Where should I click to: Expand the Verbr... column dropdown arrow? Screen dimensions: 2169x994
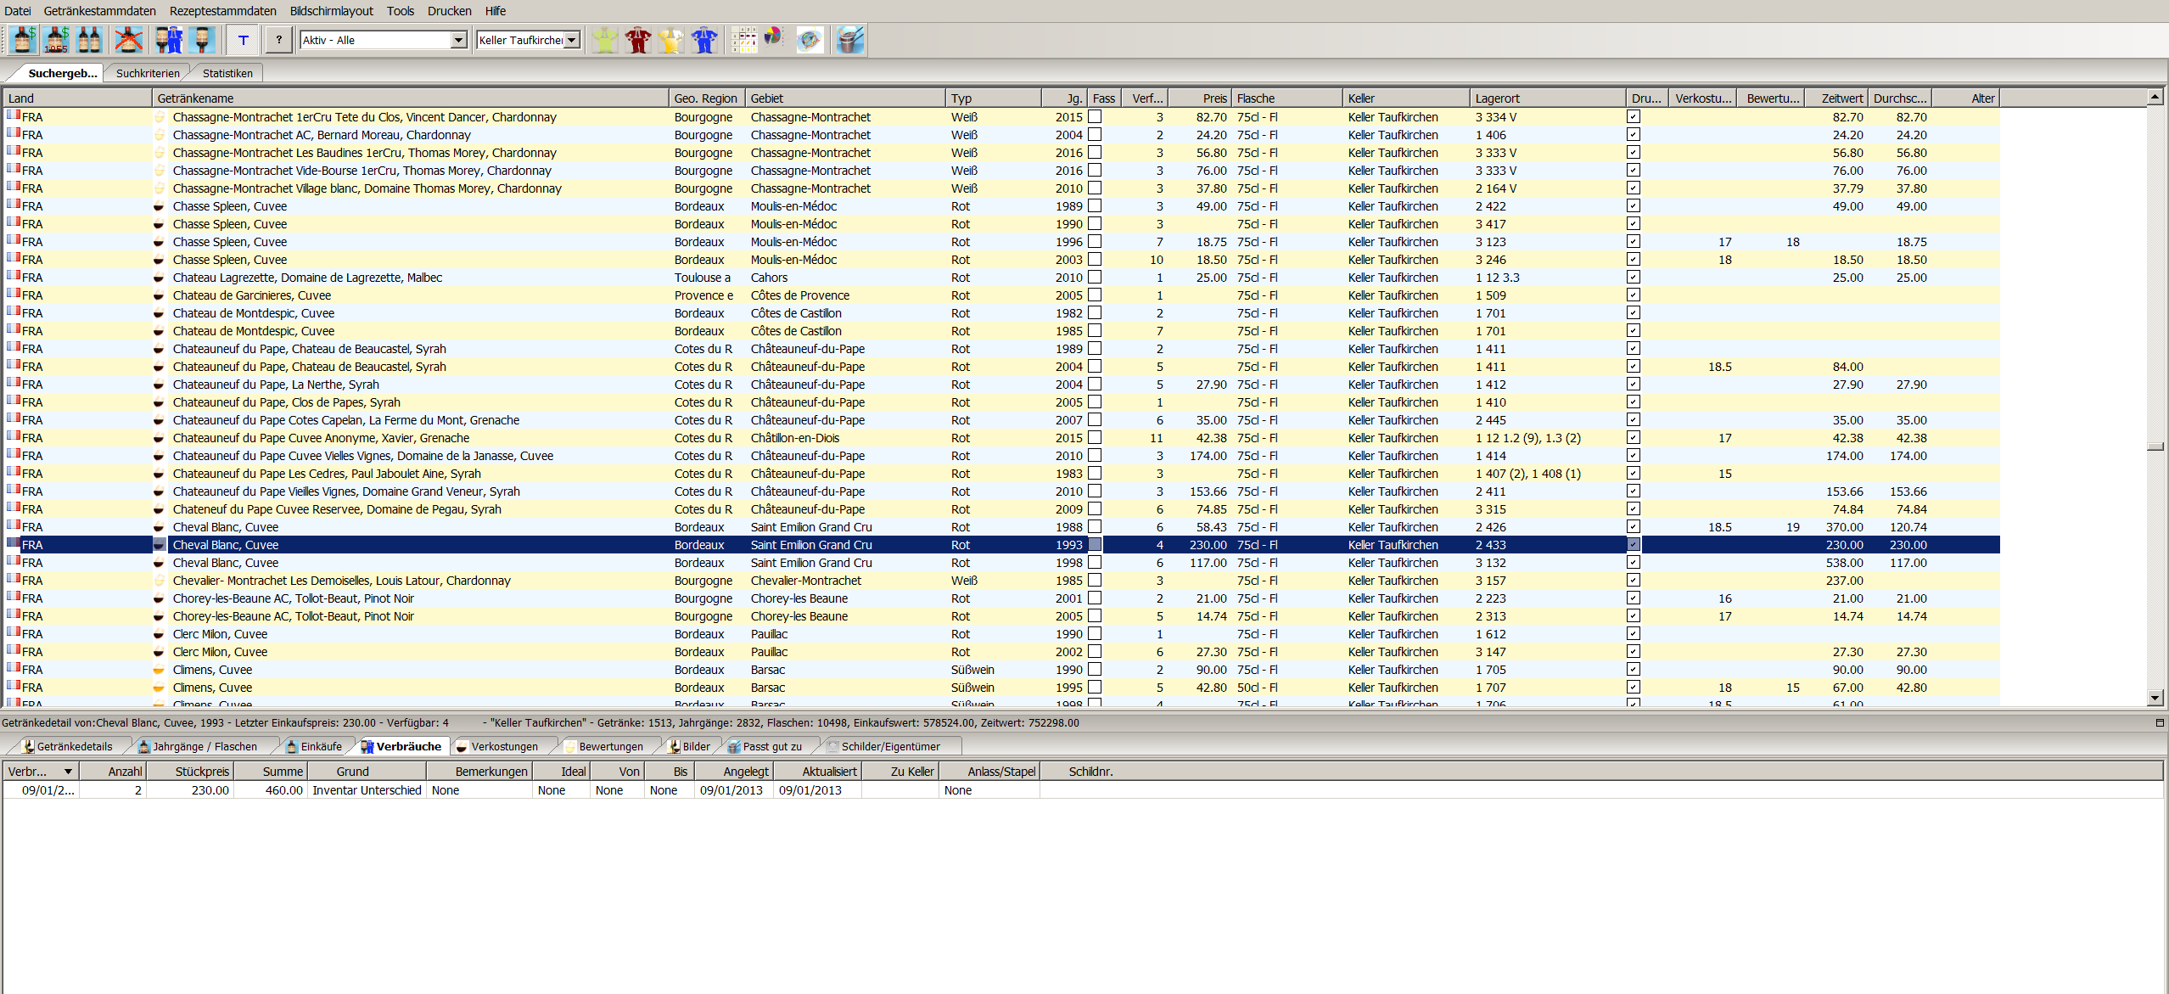tap(68, 772)
